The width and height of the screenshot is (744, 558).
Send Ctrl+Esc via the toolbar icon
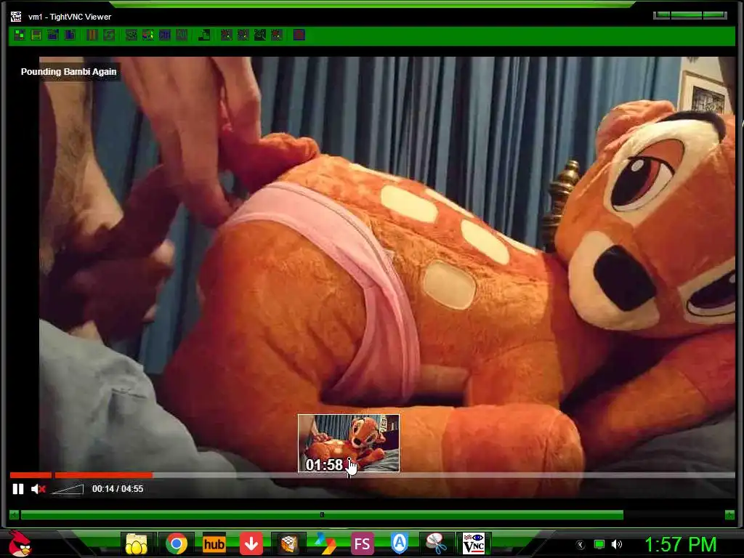tap(148, 35)
